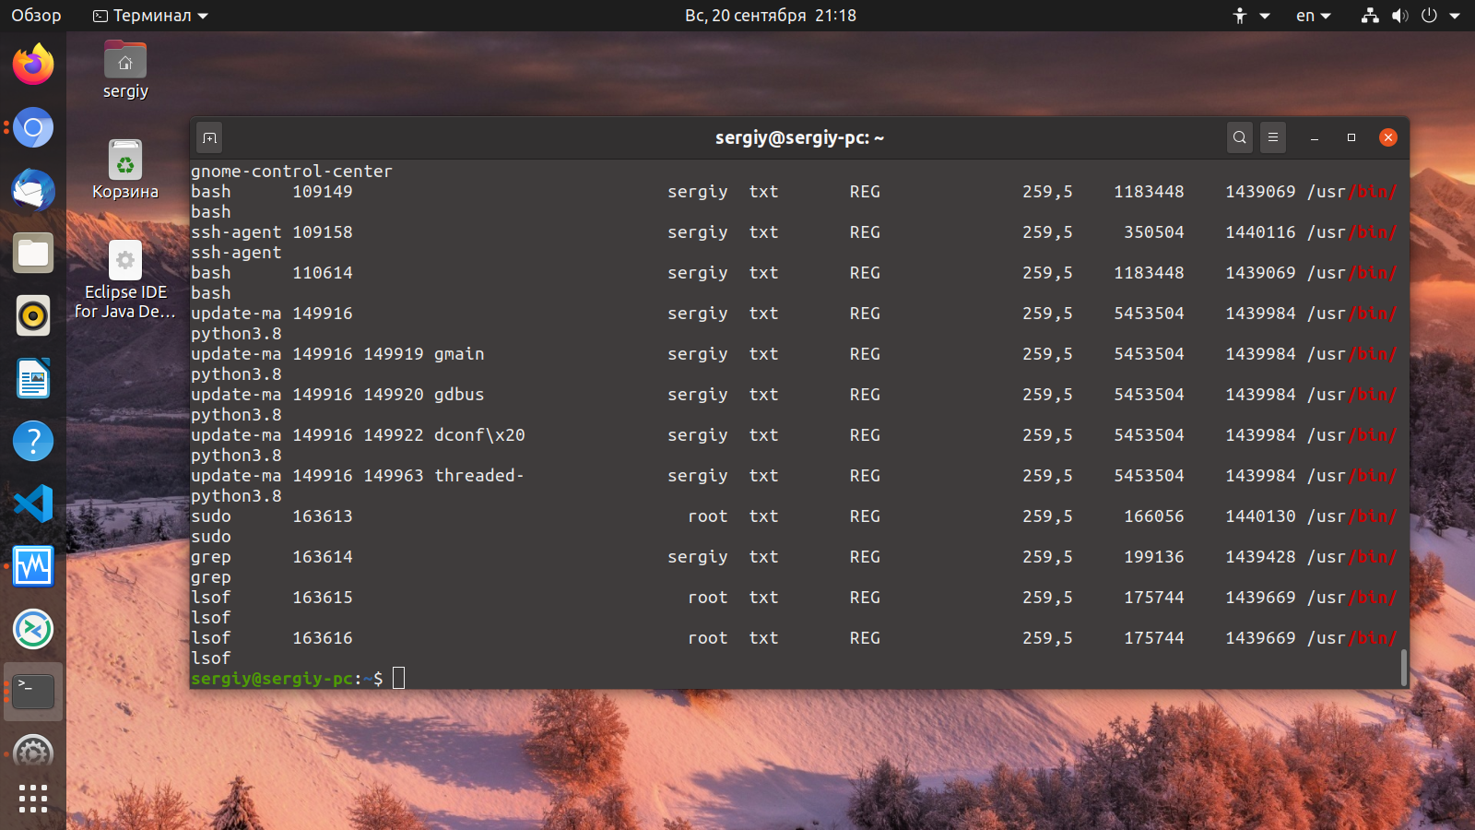Click the Обзор activities button
Screen dimensions: 1475x830
[x=36, y=16]
